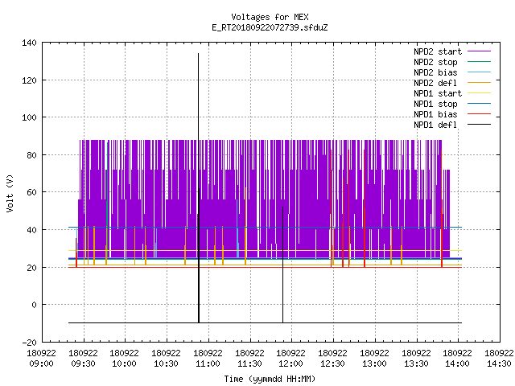Image resolution: width=515 pixels, height=386 pixels.
Task: Click the x-axis time label 10:30
Action: pos(167,363)
